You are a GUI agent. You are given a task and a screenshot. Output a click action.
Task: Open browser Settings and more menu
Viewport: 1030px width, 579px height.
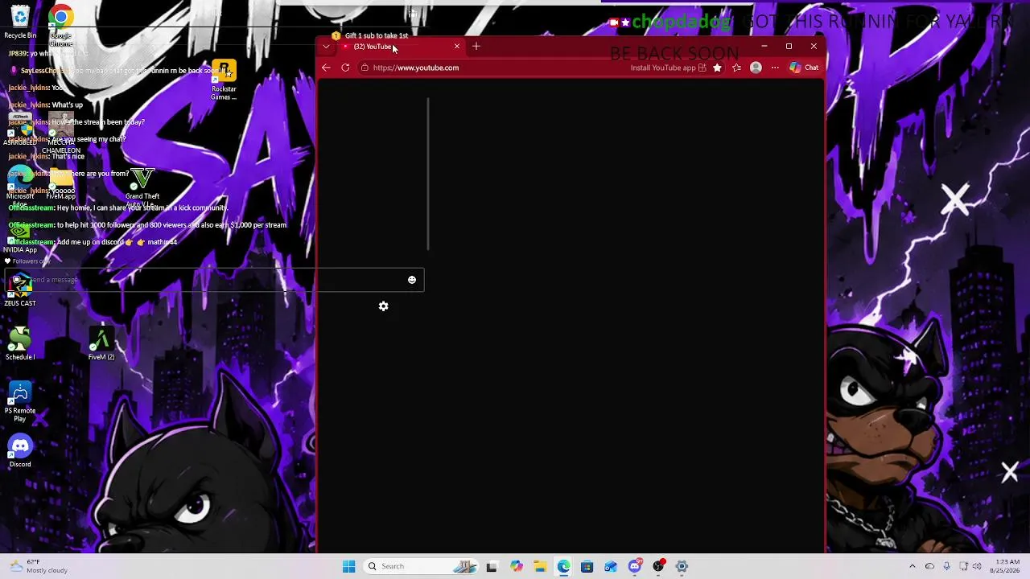pos(775,68)
